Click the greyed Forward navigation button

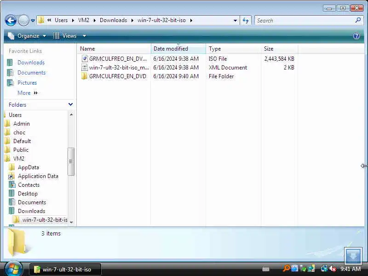coord(23,20)
